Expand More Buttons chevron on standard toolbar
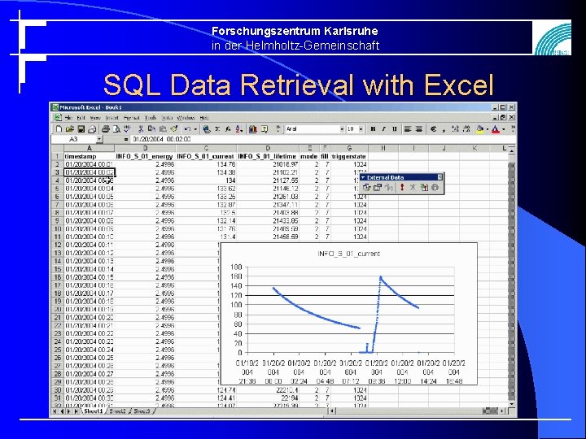586x439 pixels. [x=278, y=129]
